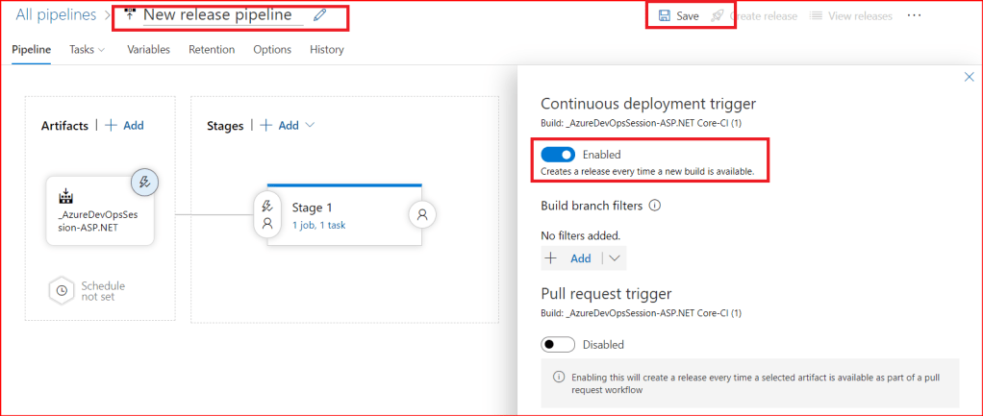The image size is (983, 416).
Task: Close the trigger panel with X
Action: point(969,77)
